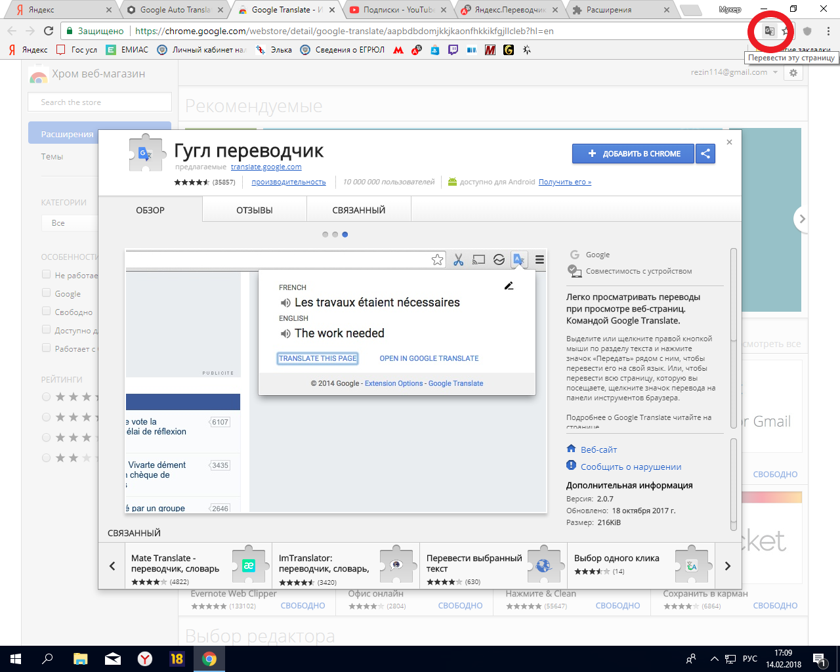Click the Translate this page icon in address bar
The image size is (840, 672).
point(769,31)
